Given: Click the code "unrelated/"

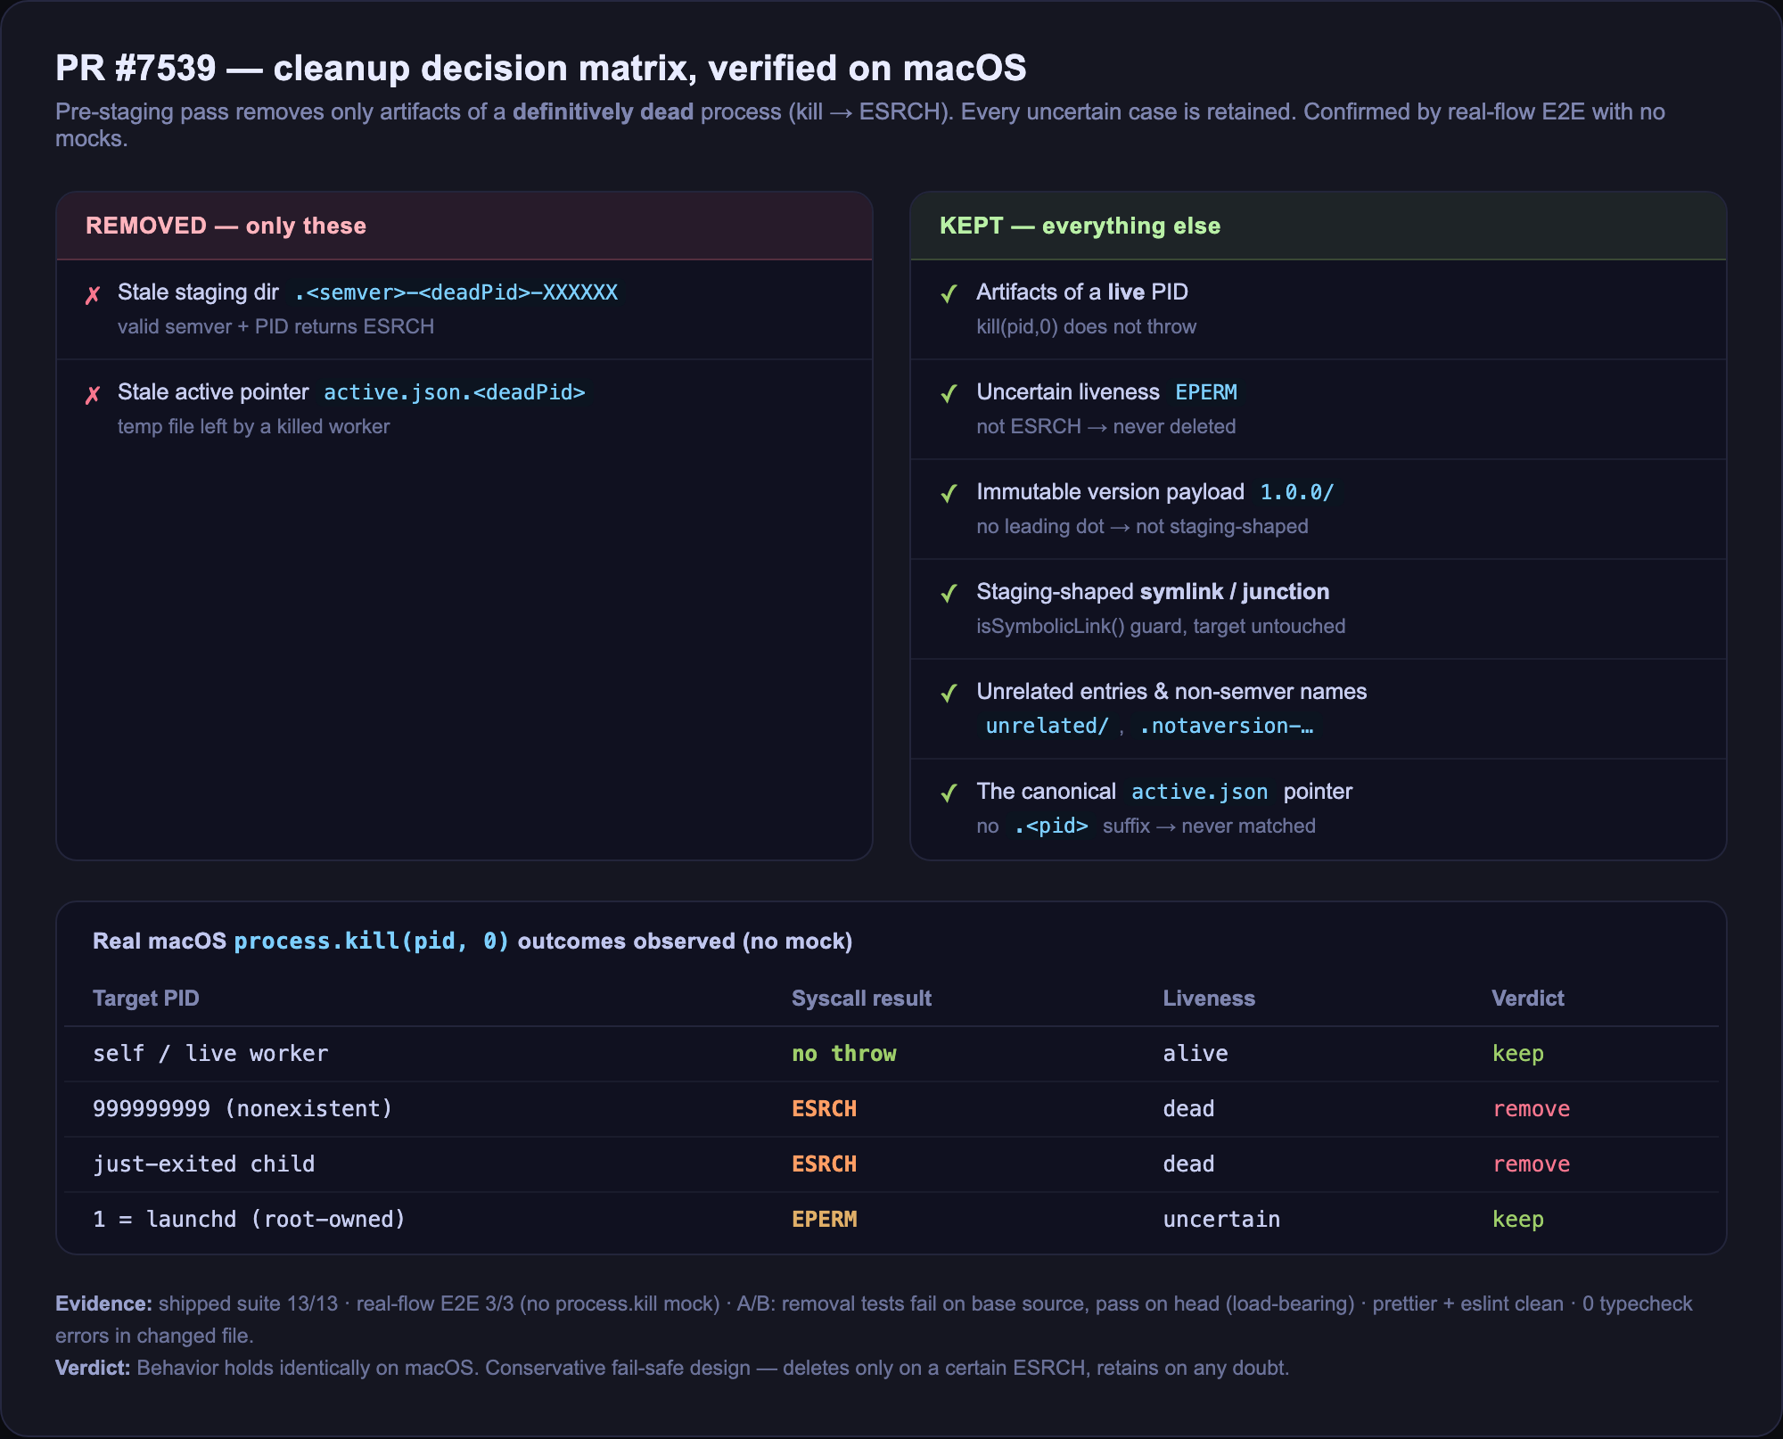Looking at the screenshot, I should click(1047, 726).
